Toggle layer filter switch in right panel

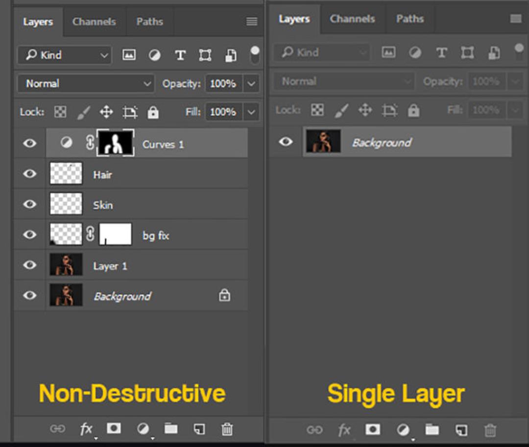pyautogui.click(x=519, y=52)
